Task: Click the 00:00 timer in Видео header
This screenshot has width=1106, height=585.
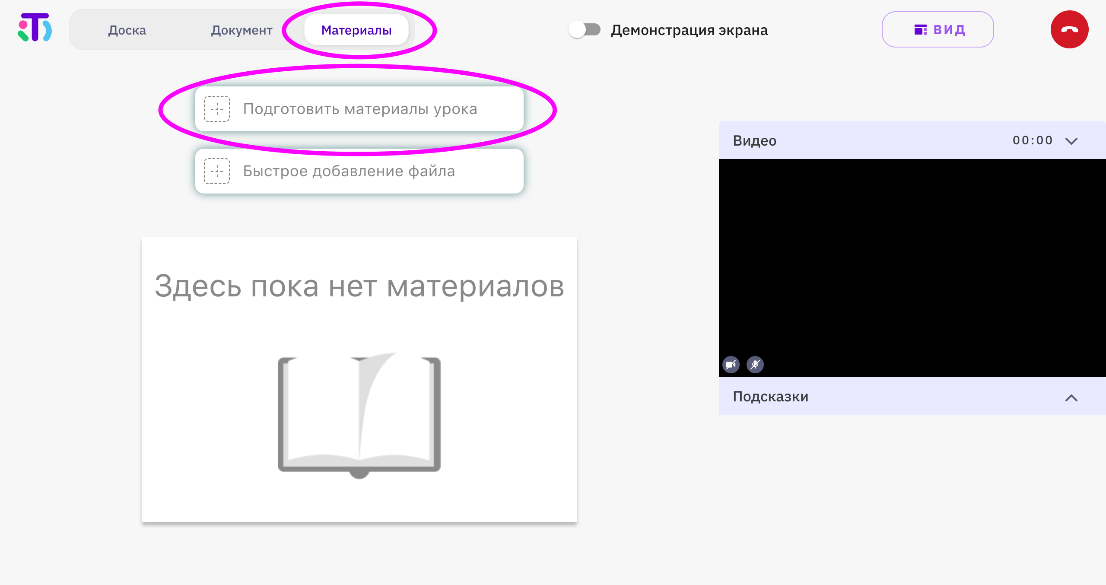Action: point(1033,140)
